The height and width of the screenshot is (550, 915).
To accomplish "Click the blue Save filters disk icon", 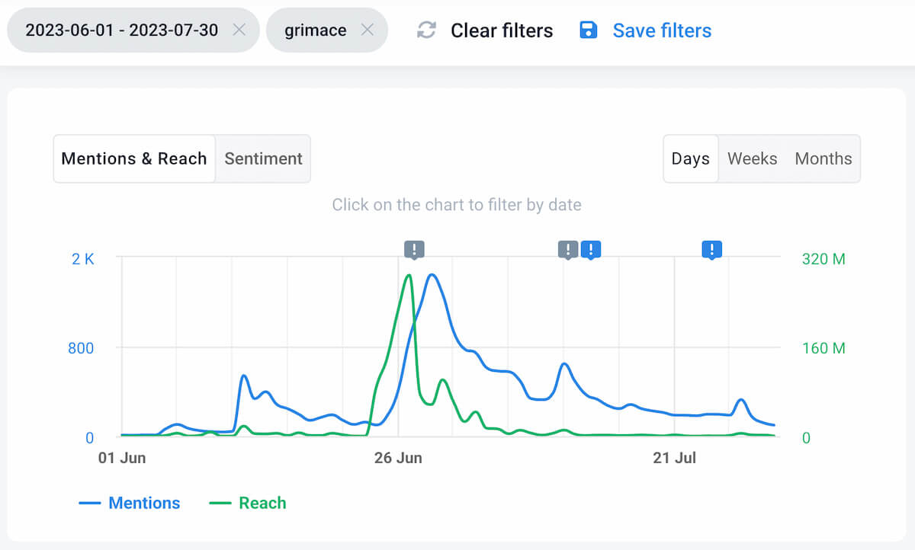I will 588,29.
